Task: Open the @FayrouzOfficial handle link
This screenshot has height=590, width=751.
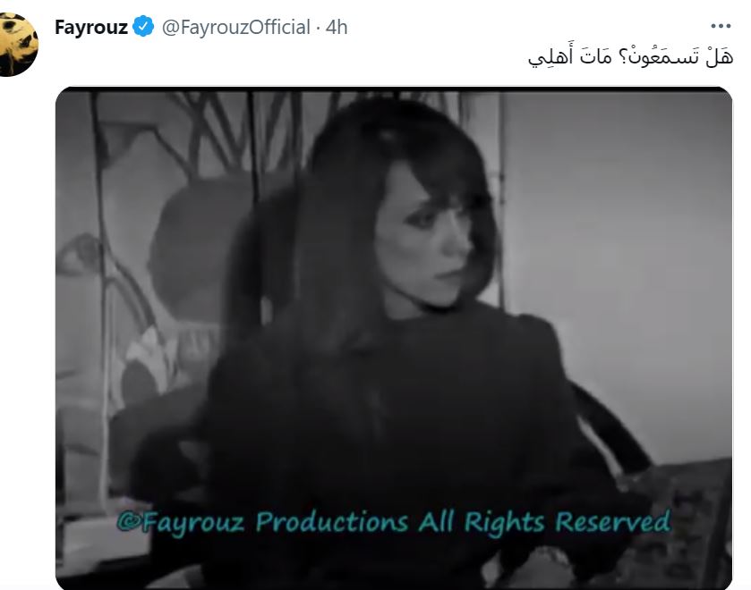Action: [x=236, y=28]
